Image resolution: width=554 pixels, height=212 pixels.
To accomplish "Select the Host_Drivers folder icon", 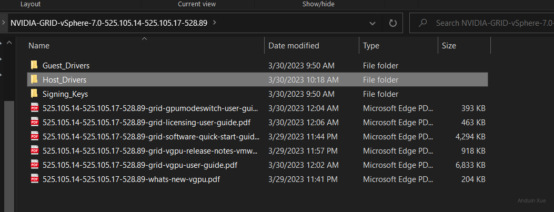I will tap(34, 79).
